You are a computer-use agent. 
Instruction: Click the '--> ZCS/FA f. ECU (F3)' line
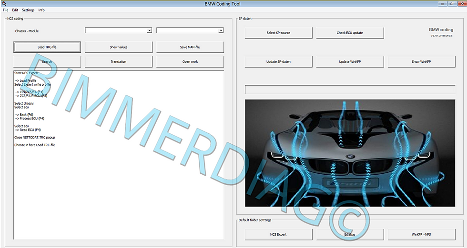pos(30,96)
